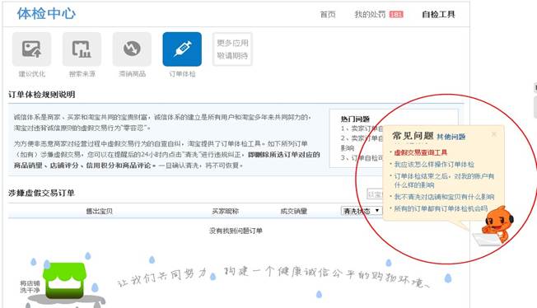Select the blue 订单体检 syringe icon

click(182, 49)
